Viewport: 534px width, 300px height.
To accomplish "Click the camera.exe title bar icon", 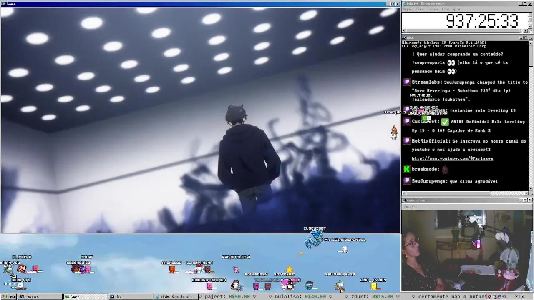I will [404, 200].
